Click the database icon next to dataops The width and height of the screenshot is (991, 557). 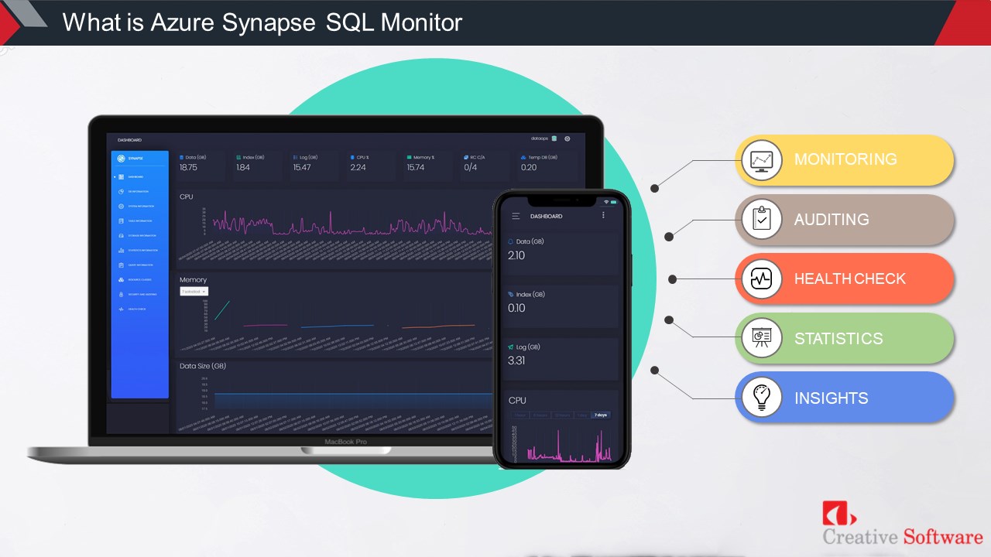pyautogui.click(x=554, y=138)
